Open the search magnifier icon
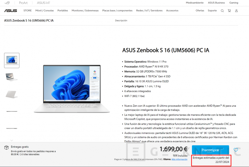Image resolution: width=249 pixels, height=167 pixels. 222,11
